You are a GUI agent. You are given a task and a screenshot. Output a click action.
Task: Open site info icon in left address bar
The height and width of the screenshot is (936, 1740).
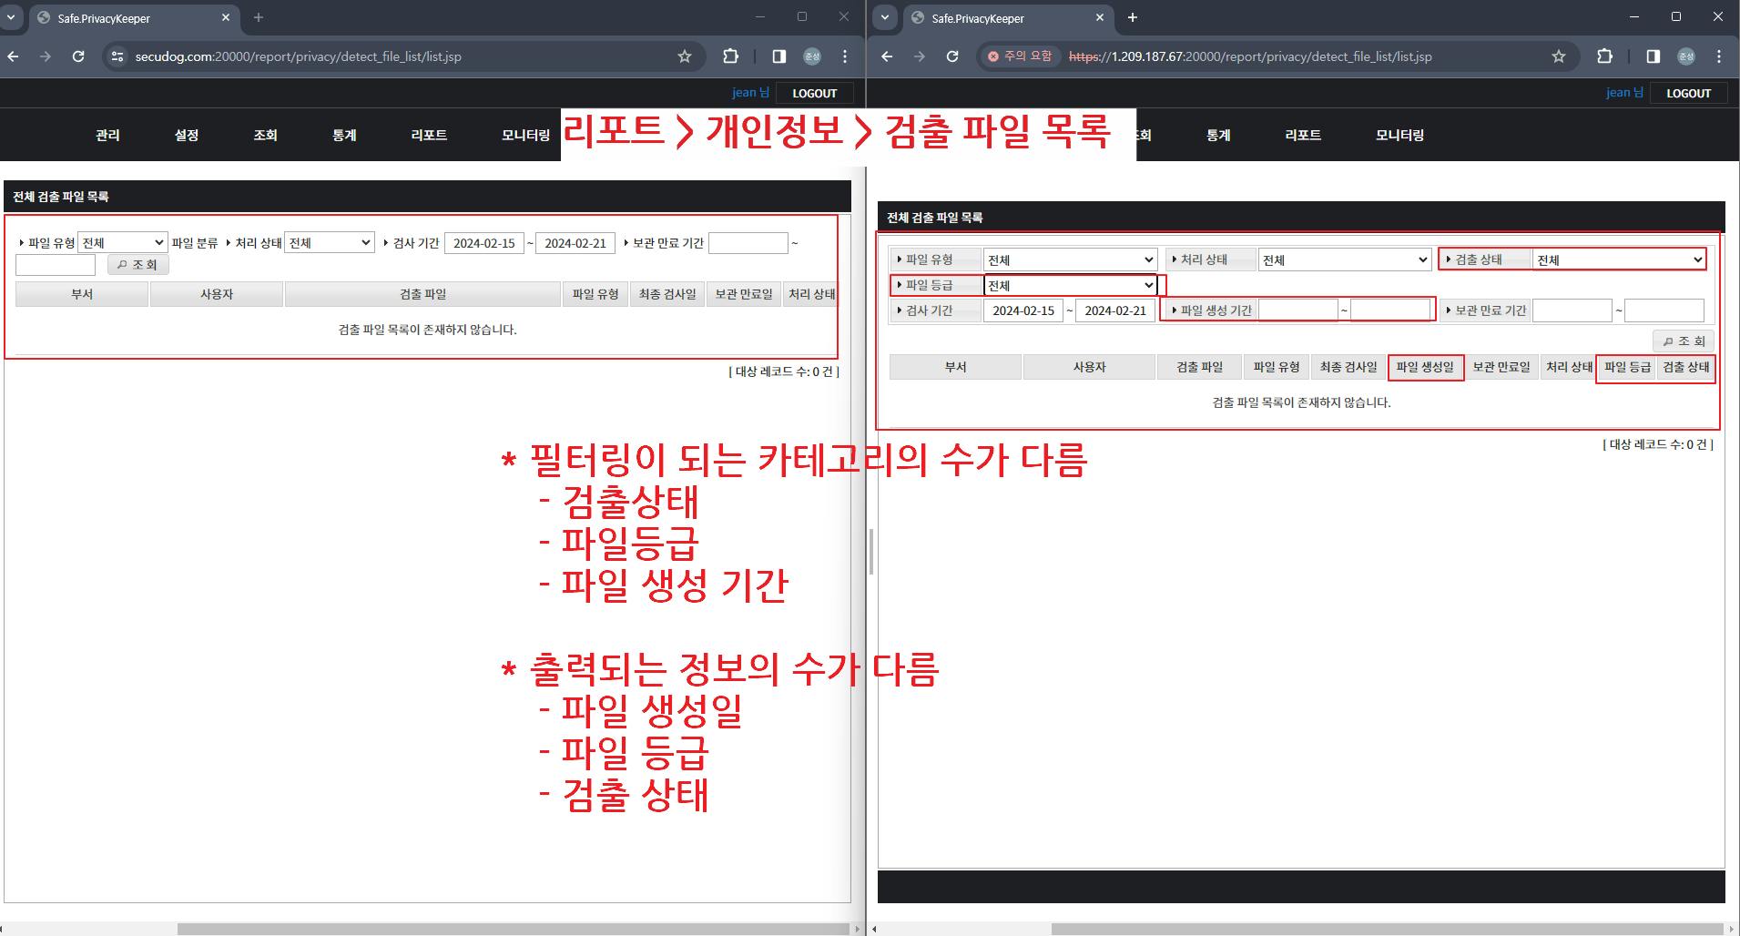(x=117, y=56)
